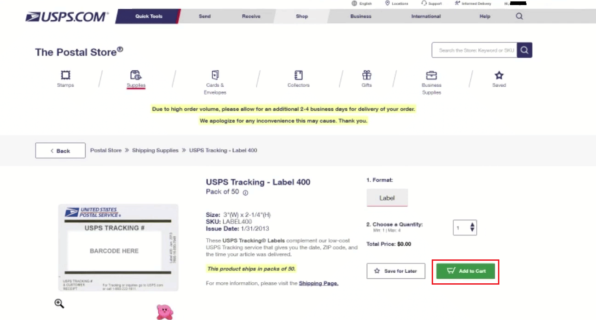Screen dimensions: 596x320
Task: Click the USPS Tracking - Label 400 breadcrumb
Action: click(x=223, y=150)
